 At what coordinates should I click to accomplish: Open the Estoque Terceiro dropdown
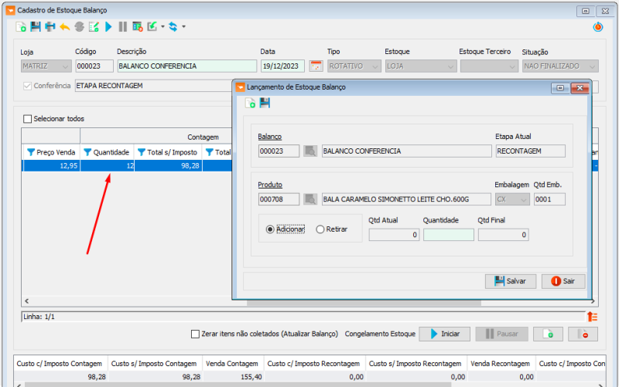[x=489, y=66]
